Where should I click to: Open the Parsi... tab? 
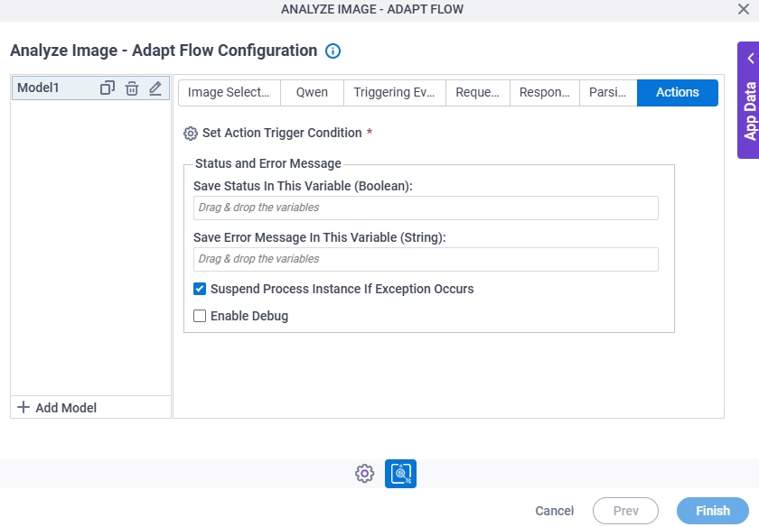[607, 92]
